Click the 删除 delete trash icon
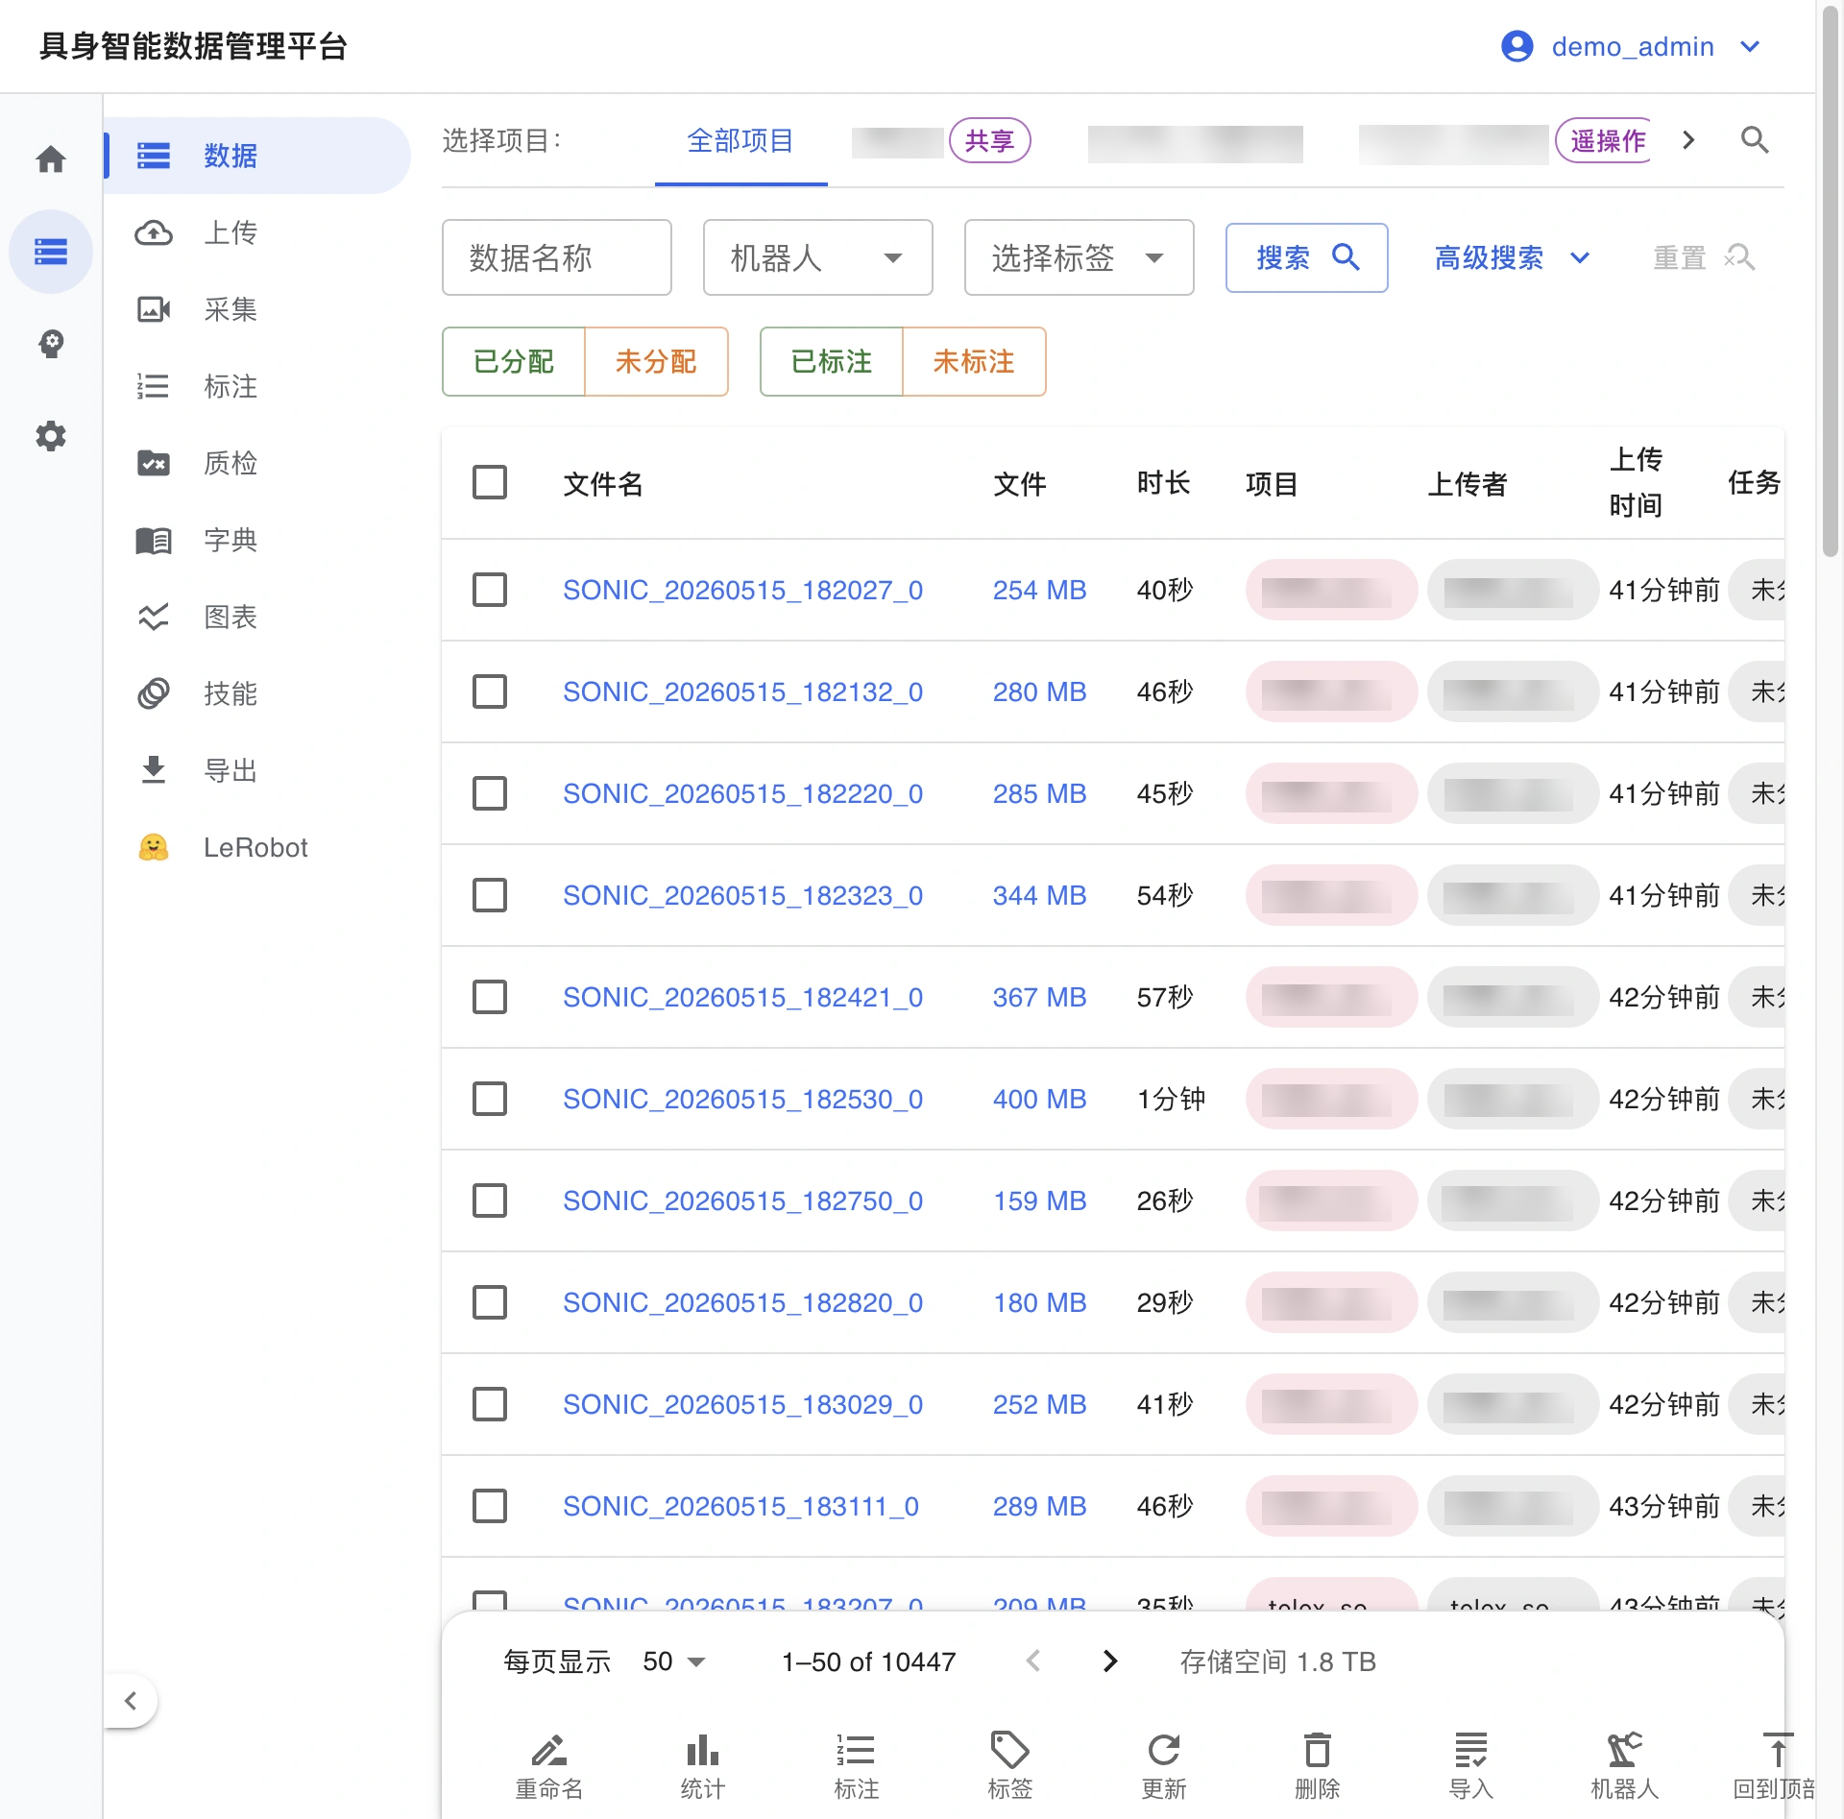 click(x=1318, y=1751)
